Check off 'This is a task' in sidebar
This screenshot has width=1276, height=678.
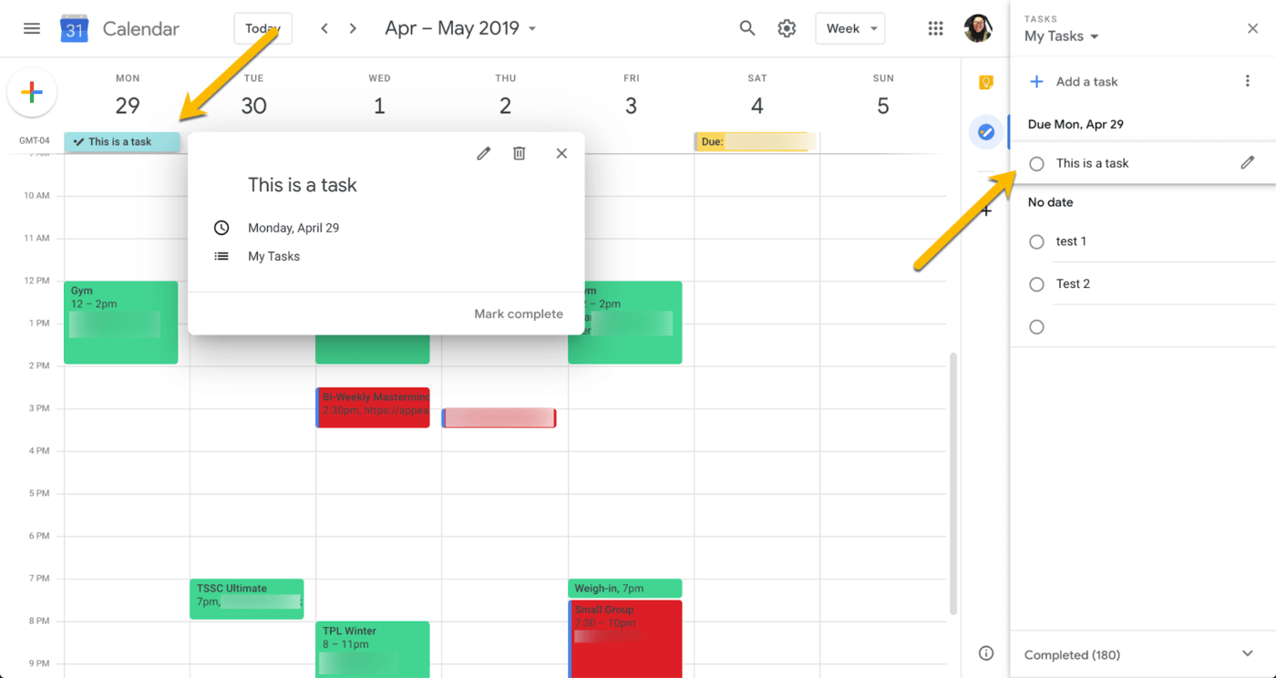1036,163
